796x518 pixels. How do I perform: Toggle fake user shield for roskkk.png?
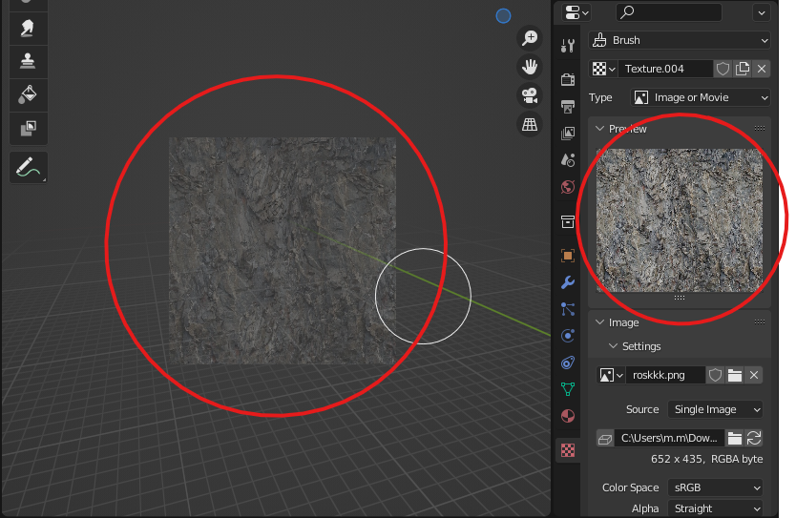[x=716, y=375]
